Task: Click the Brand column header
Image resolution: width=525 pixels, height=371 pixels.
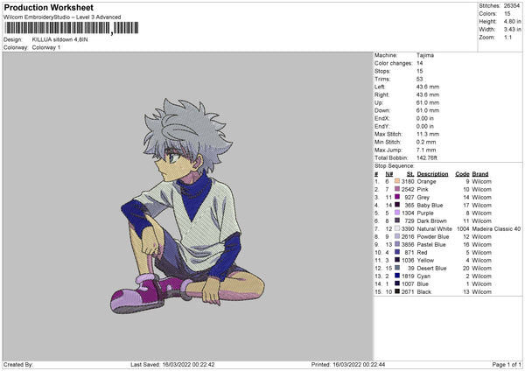Action: (480, 174)
